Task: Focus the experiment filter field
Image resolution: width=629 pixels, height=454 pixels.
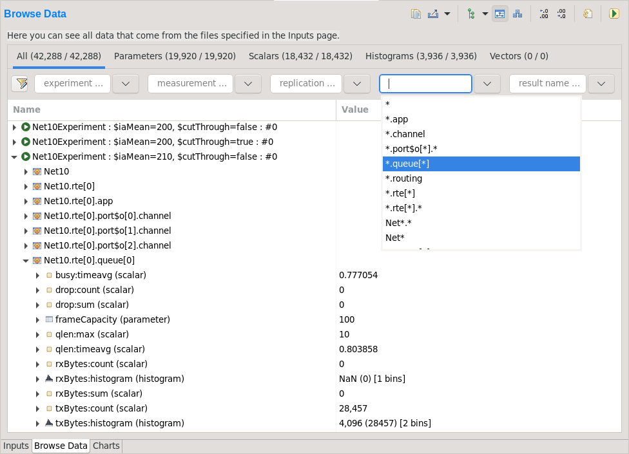Action: pyautogui.click(x=73, y=84)
